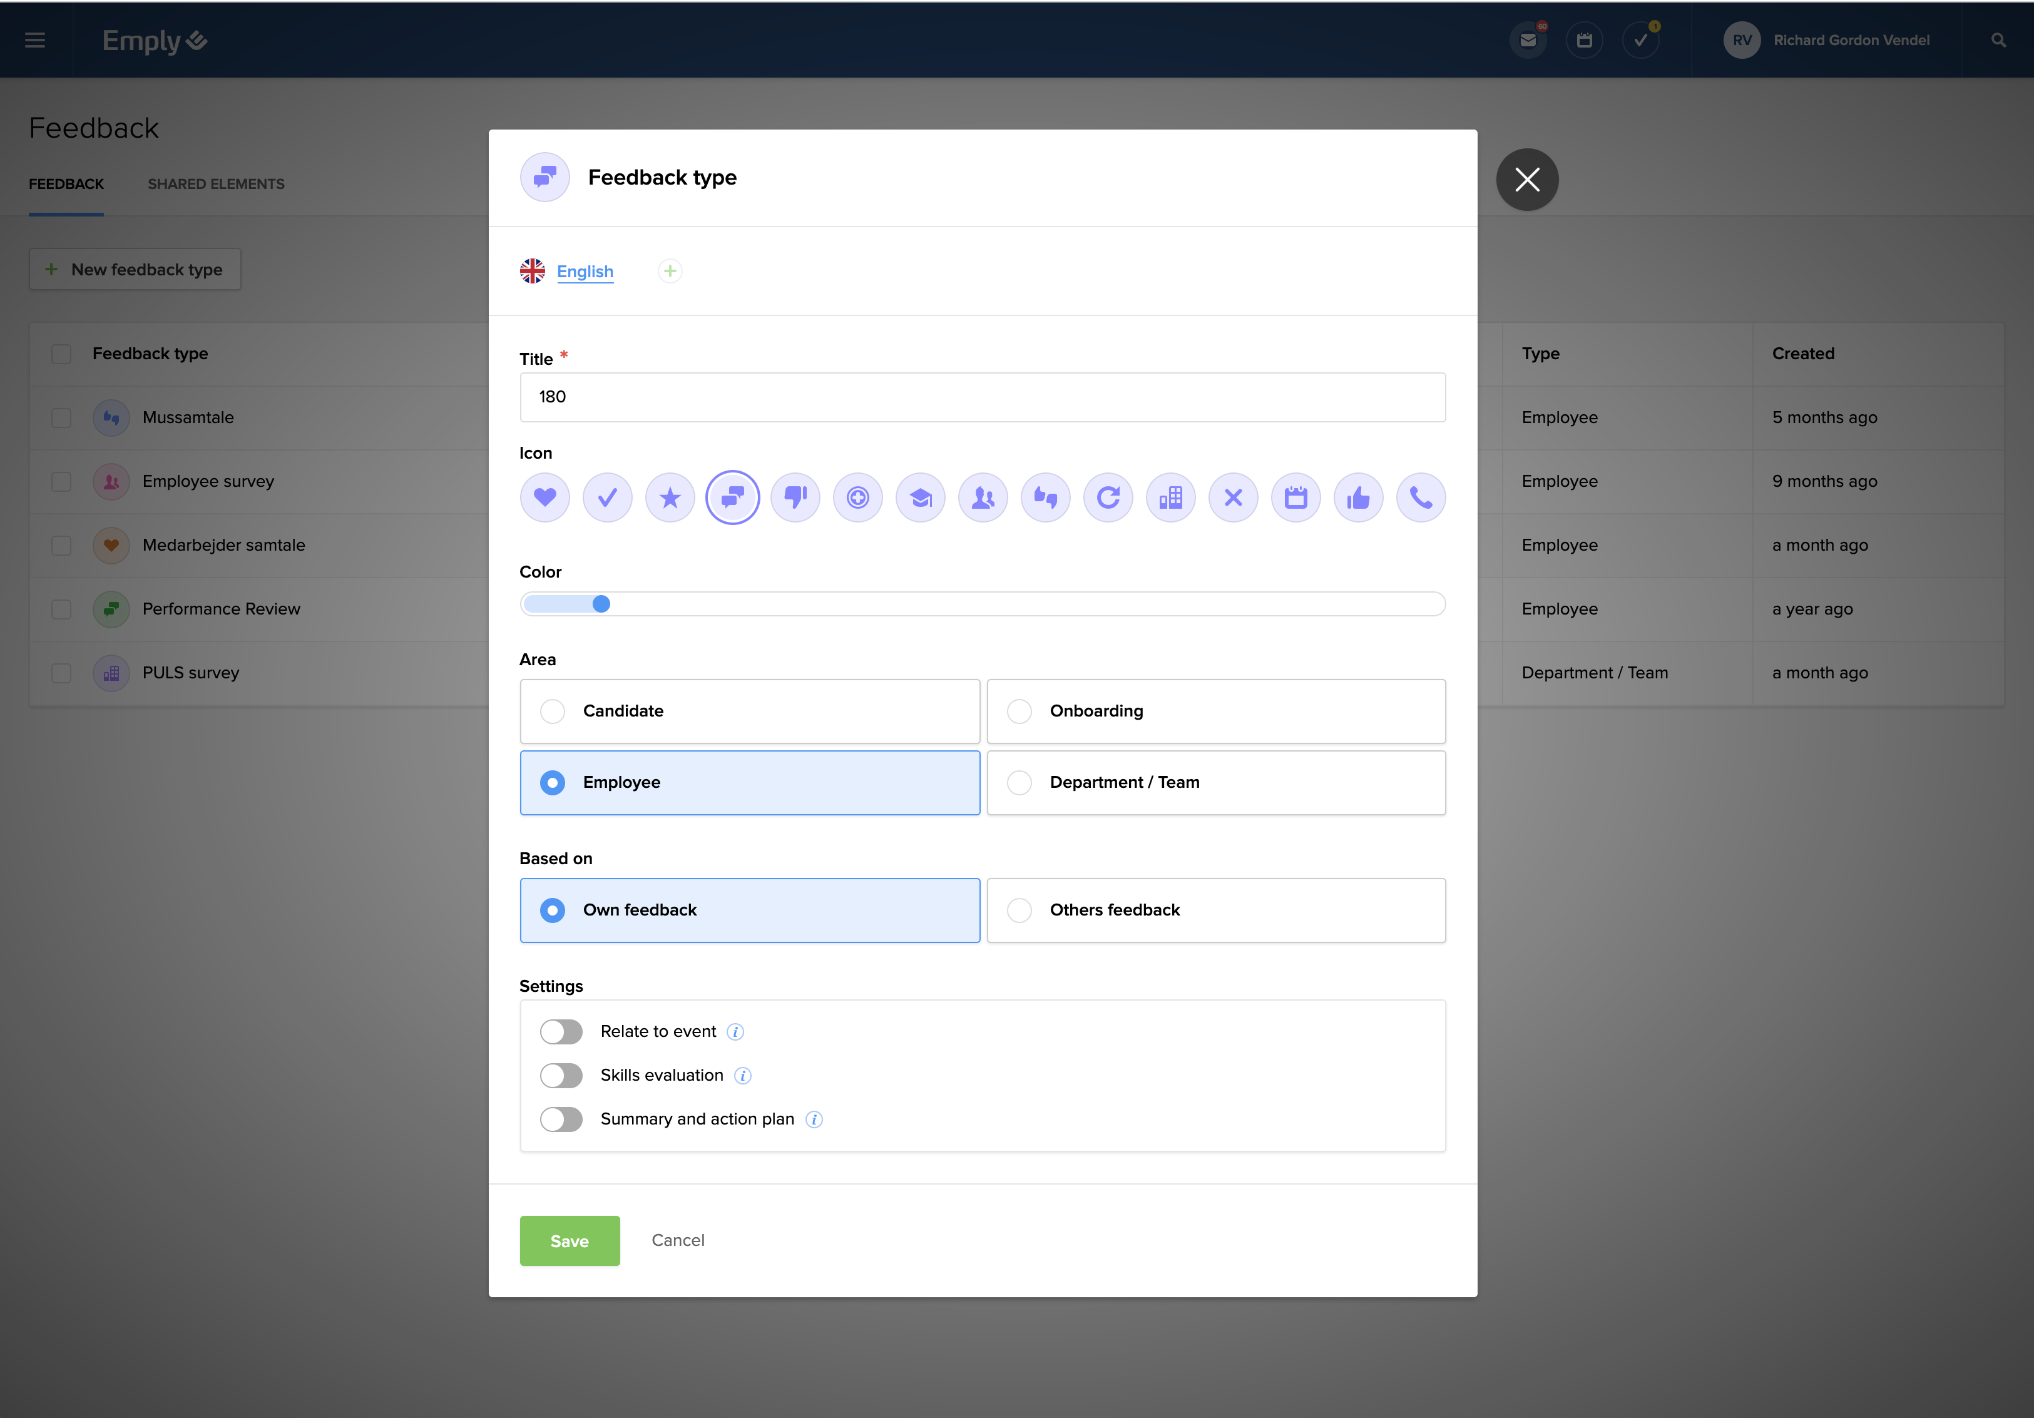Select the Candidate area radio option
Screen dimensions: 2034x1418
[553, 712]
